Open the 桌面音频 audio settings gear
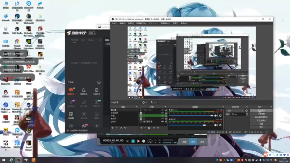 click(220, 125)
